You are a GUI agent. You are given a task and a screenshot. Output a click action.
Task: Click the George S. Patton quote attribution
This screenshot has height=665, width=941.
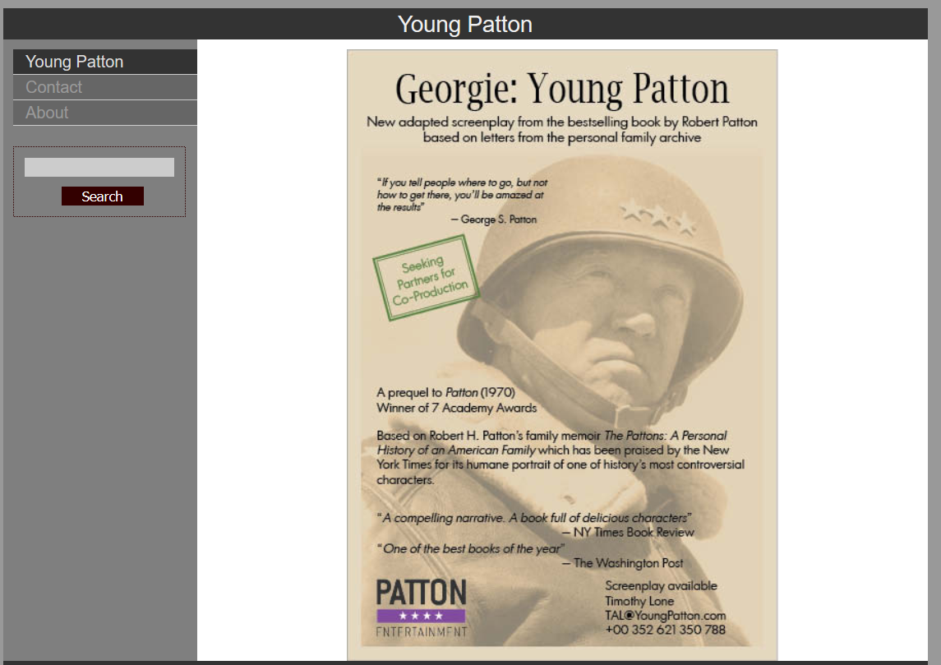pos(494,219)
